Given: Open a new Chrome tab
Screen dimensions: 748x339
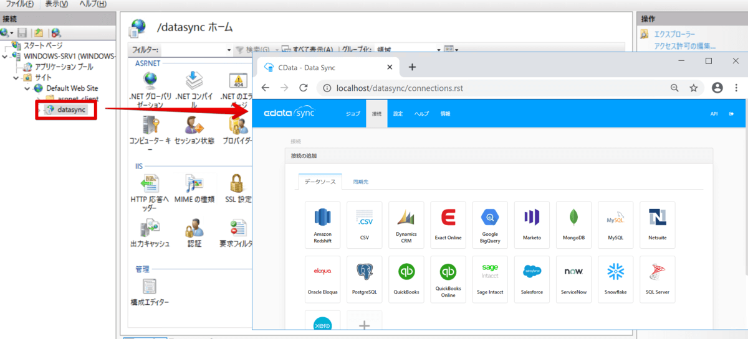Looking at the screenshot, I should pos(412,67).
